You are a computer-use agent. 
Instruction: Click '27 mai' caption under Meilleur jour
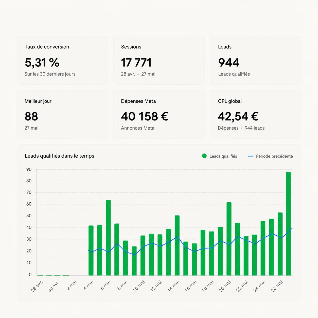31,128
